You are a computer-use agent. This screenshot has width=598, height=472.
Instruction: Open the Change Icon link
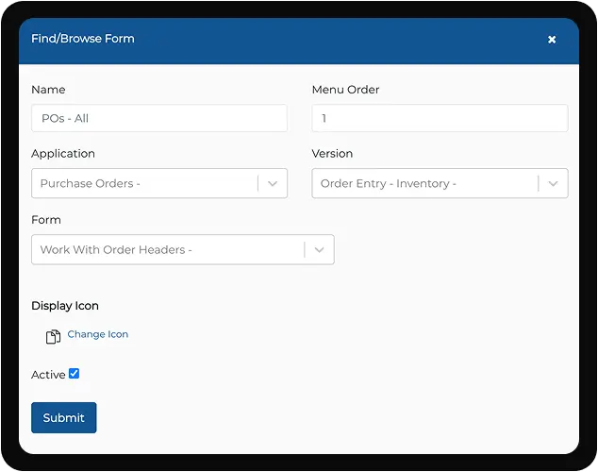pos(98,334)
